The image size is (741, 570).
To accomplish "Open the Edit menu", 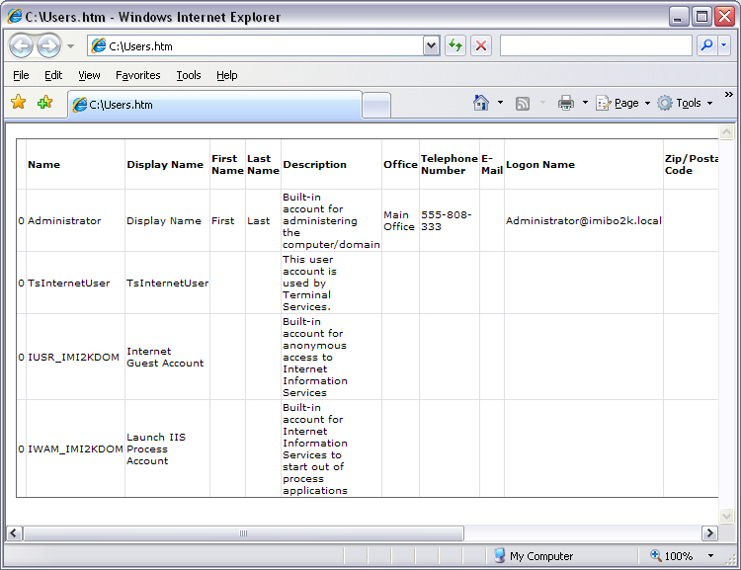I will point(53,75).
